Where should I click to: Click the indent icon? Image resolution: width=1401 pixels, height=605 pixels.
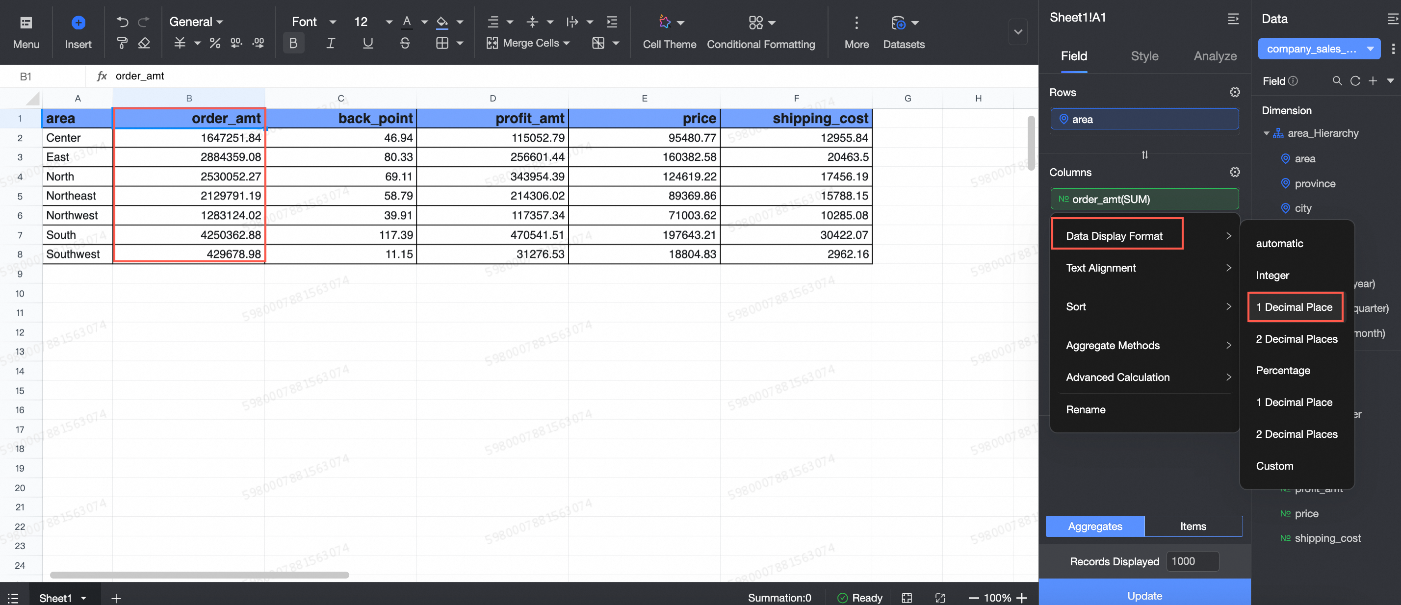click(x=612, y=22)
